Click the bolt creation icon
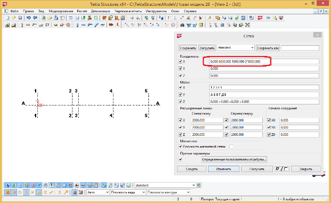The image size is (331, 203). 111,25
